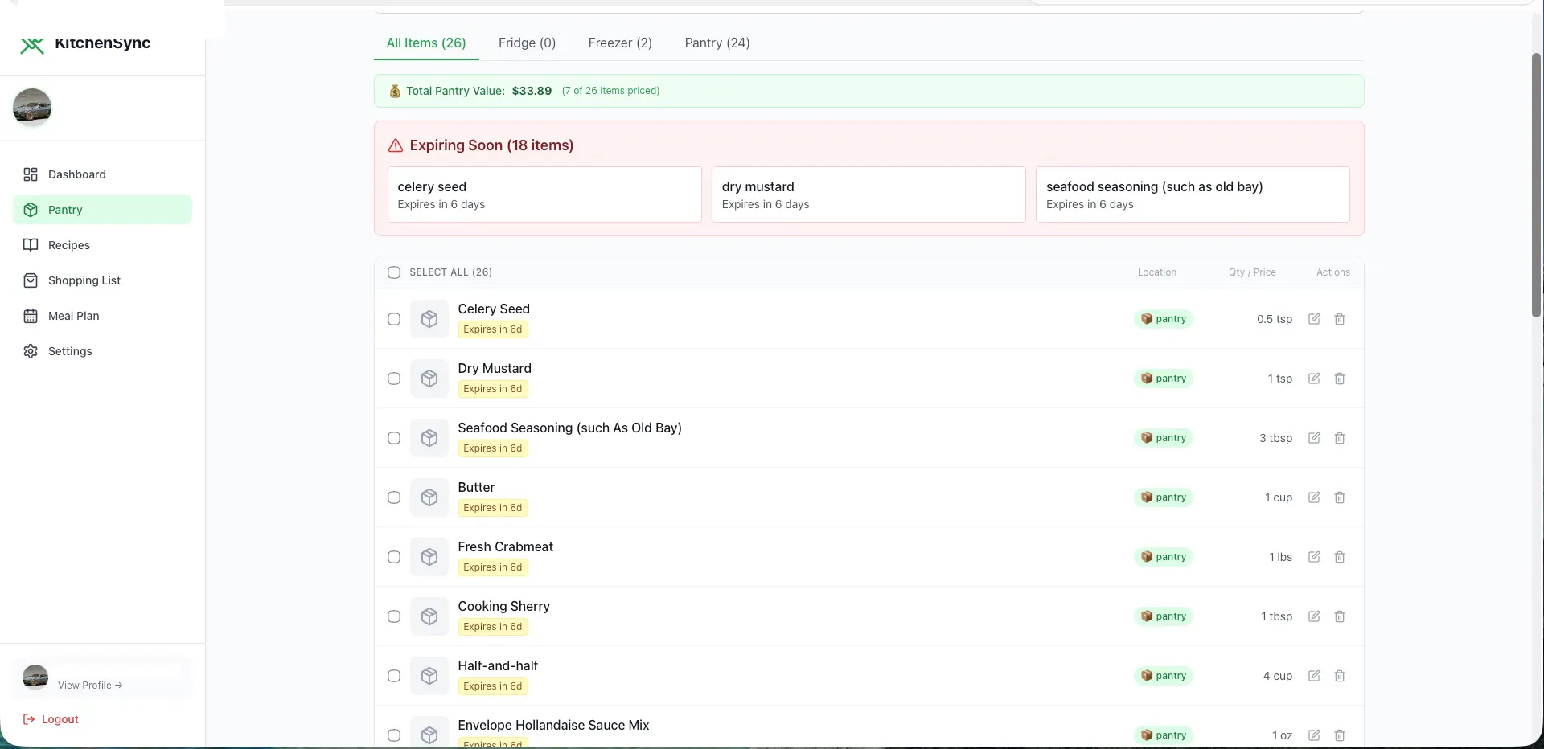Edit the Celery Seed item
This screenshot has height=749, width=1544.
click(1314, 319)
